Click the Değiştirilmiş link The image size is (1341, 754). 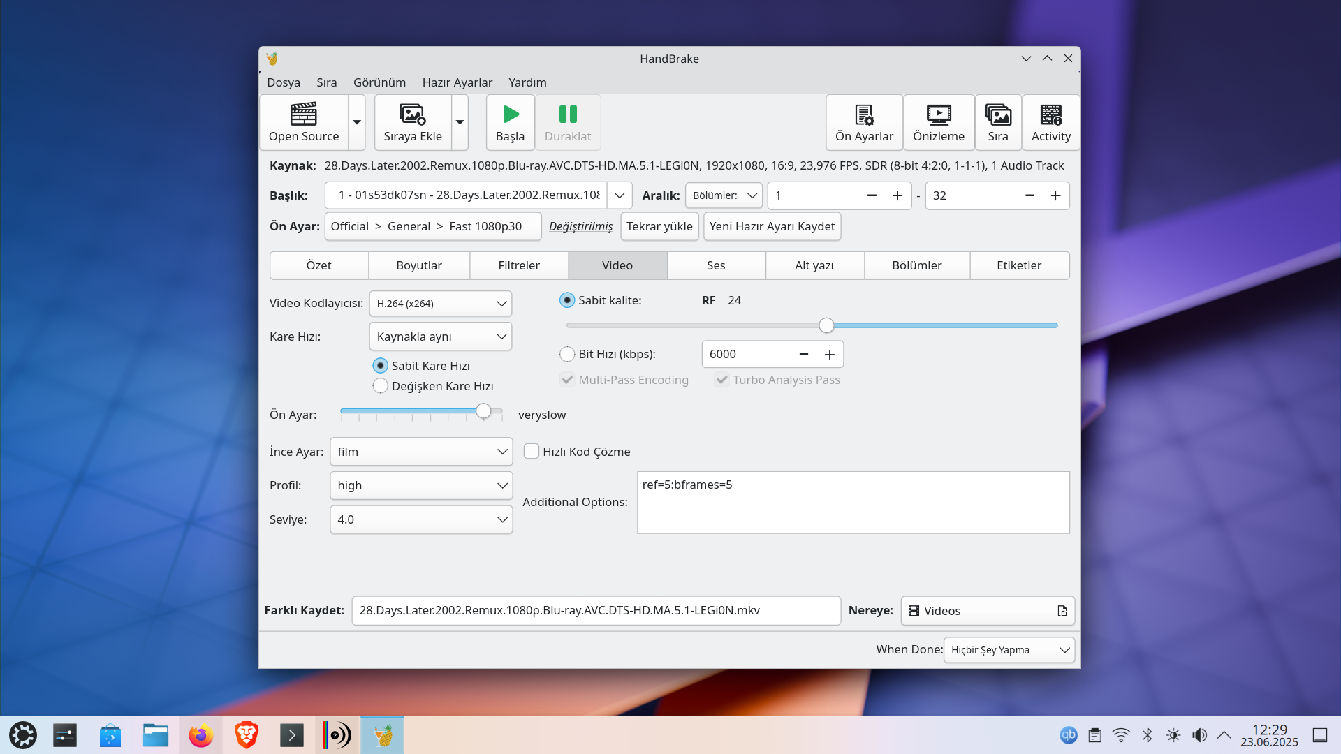click(x=580, y=226)
